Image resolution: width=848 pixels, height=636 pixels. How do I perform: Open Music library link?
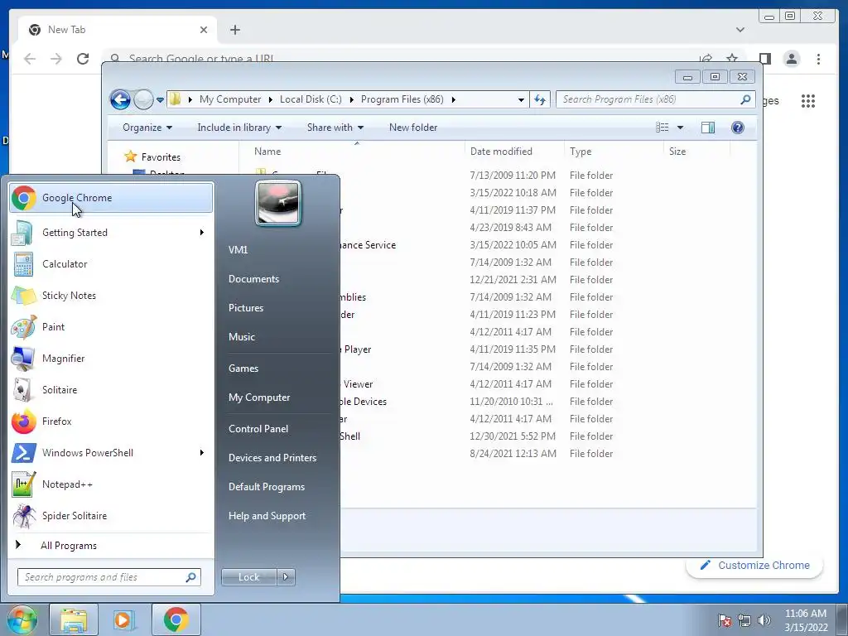242,337
